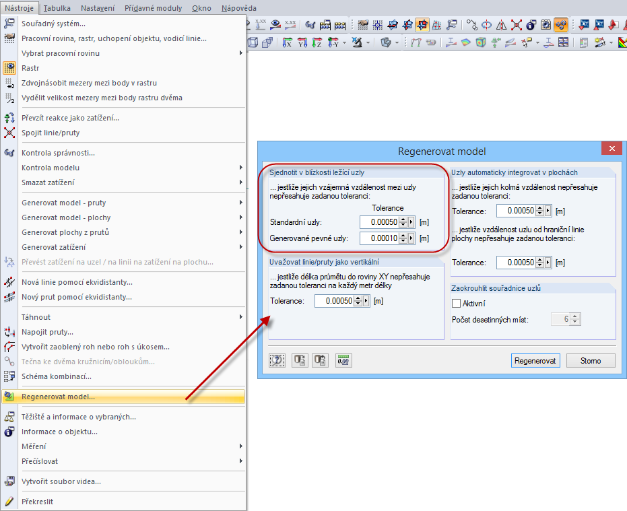Click the rotate ellipse toolbar icon

[486, 25]
